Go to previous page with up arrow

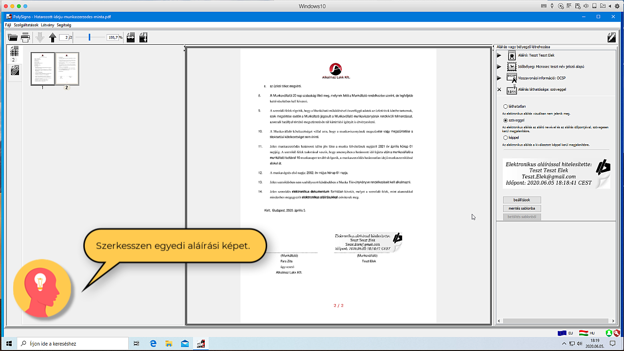(53, 38)
